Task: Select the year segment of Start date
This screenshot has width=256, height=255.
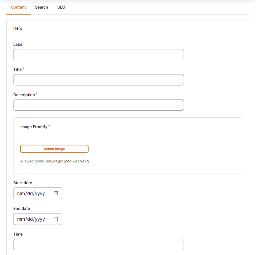Action: 40,193
